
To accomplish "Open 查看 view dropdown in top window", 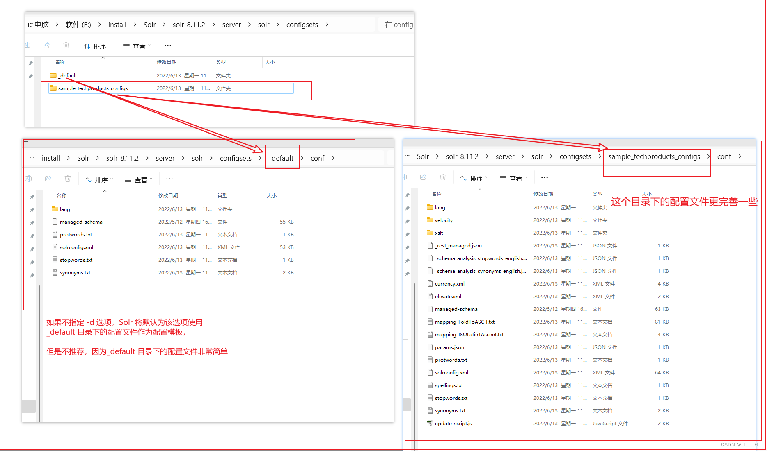I will [x=137, y=46].
